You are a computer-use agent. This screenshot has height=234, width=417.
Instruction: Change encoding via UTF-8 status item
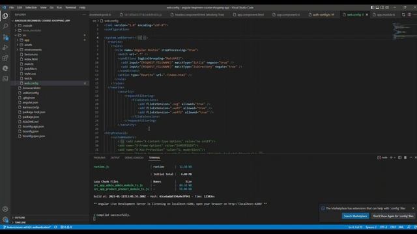383,227
